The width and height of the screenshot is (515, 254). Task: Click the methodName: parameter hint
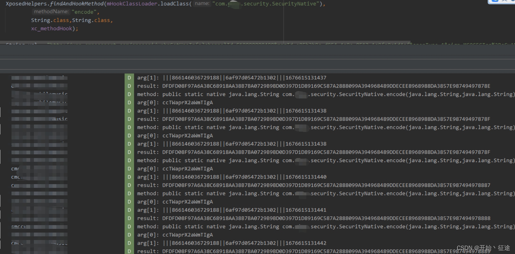(x=51, y=11)
